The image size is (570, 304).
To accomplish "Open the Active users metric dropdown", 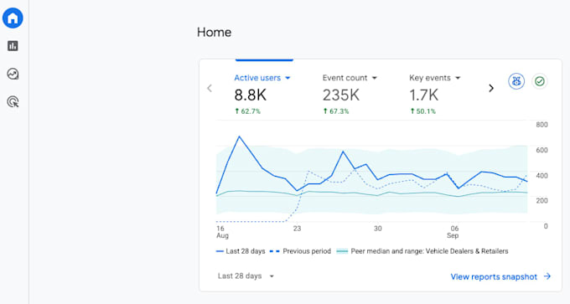I will [x=262, y=78].
